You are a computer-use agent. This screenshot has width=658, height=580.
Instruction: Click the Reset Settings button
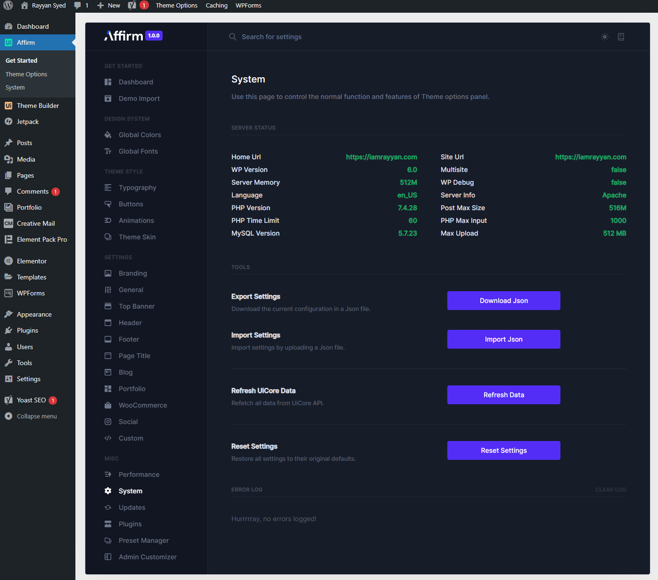click(x=504, y=450)
